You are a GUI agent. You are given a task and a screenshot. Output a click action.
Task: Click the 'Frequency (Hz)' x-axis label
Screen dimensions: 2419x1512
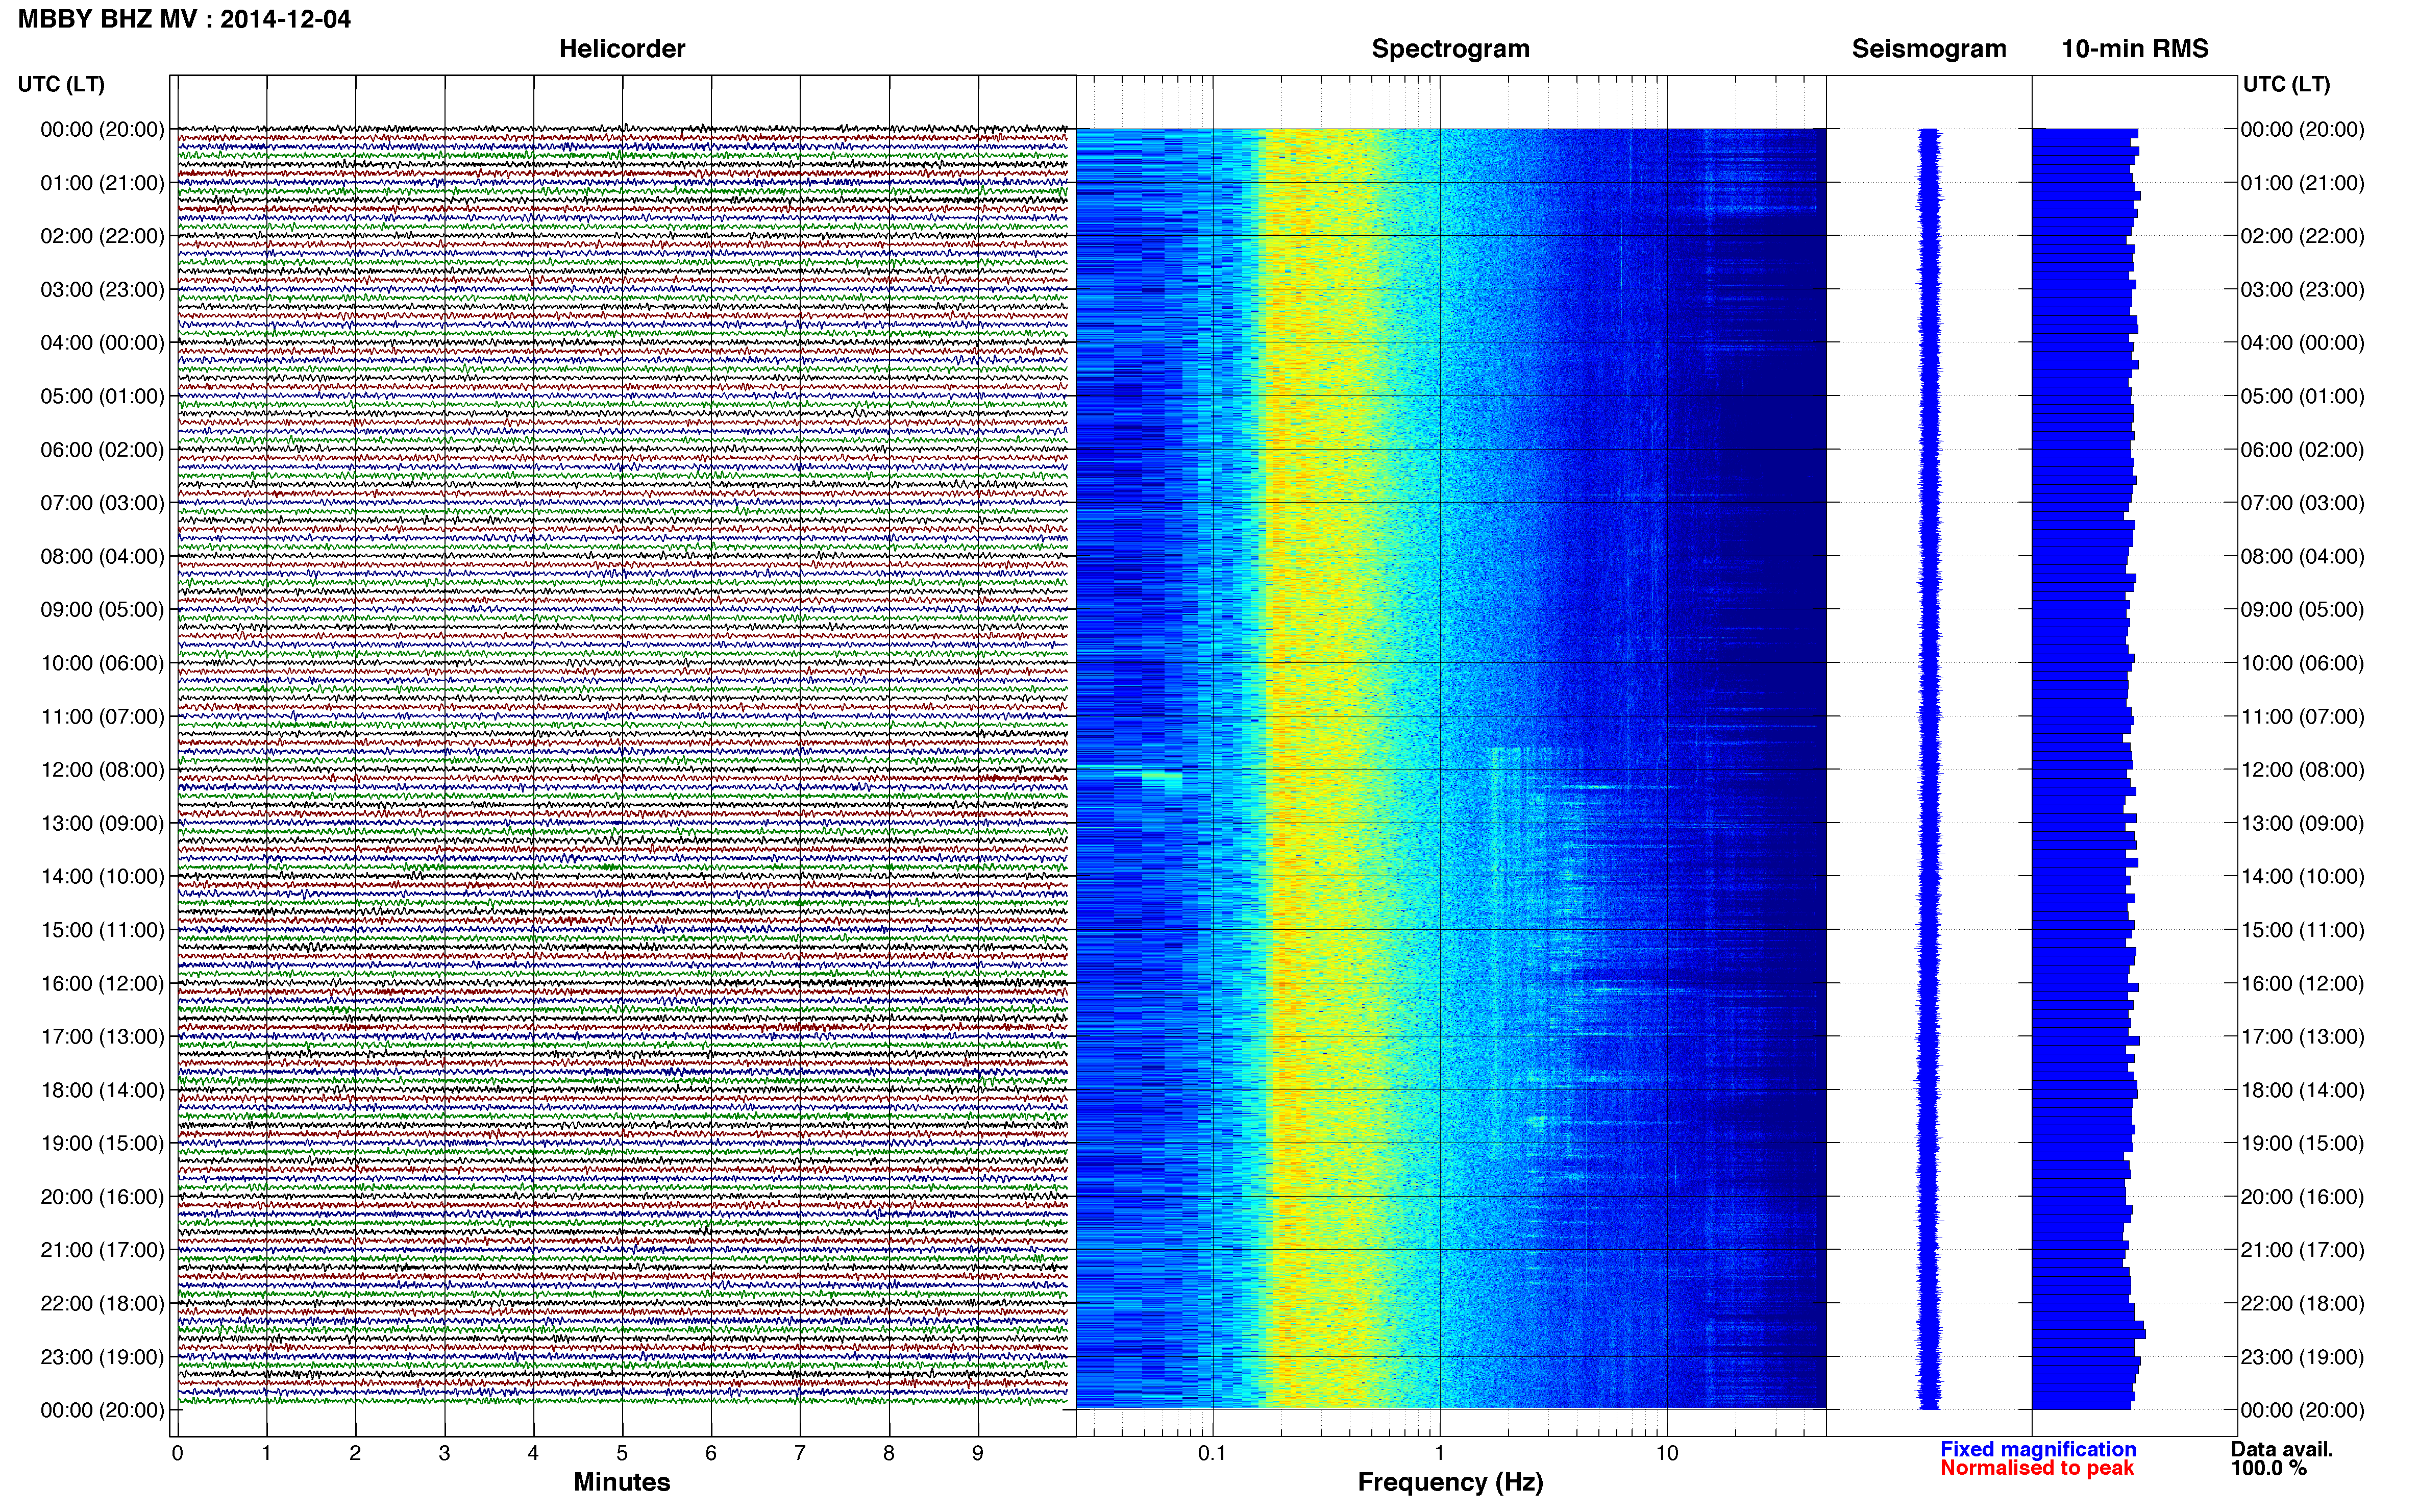(x=1450, y=1482)
